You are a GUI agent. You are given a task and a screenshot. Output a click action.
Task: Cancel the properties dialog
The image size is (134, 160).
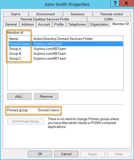pyautogui.click(x=66, y=154)
